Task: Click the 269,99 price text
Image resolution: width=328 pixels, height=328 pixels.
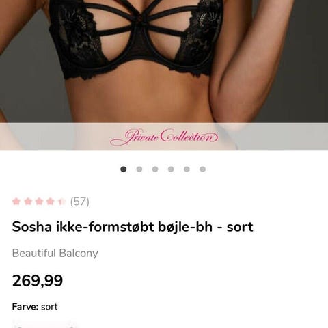Action: [38, 281]
